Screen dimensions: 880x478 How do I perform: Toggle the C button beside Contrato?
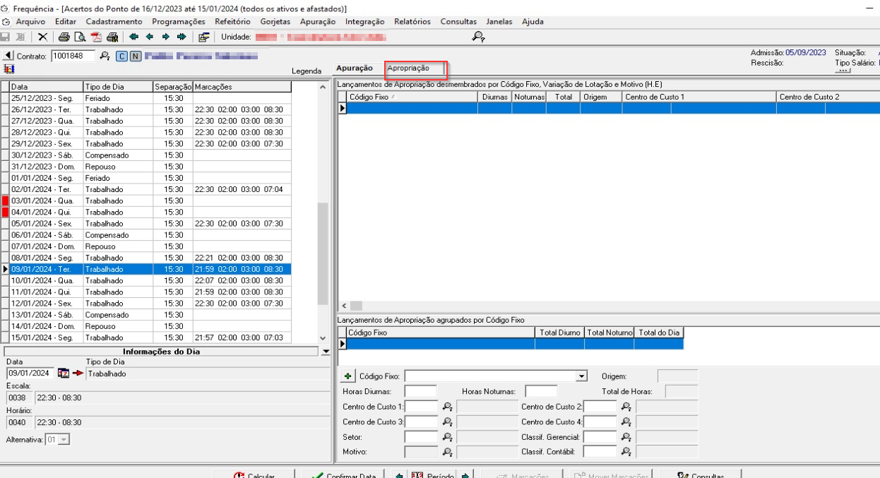[121, 56]
